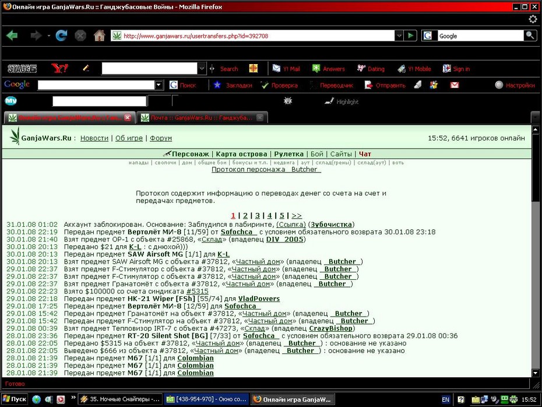Open syndicate #5315 link
542x407 pixels.
tap(198, 291)
